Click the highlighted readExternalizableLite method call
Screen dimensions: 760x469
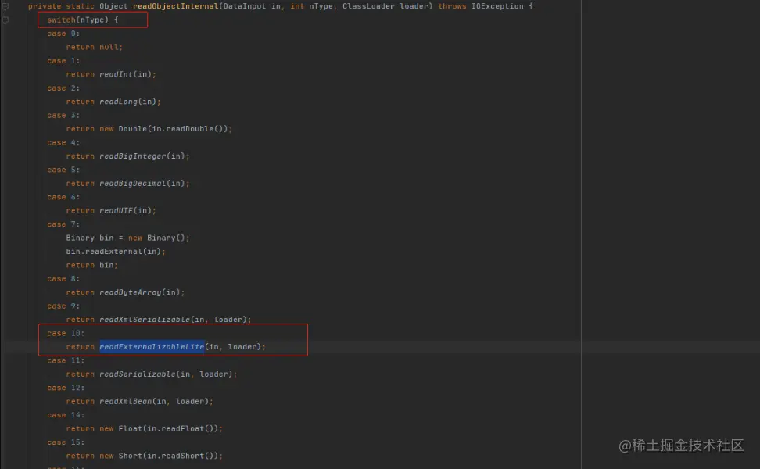(152, 347)
